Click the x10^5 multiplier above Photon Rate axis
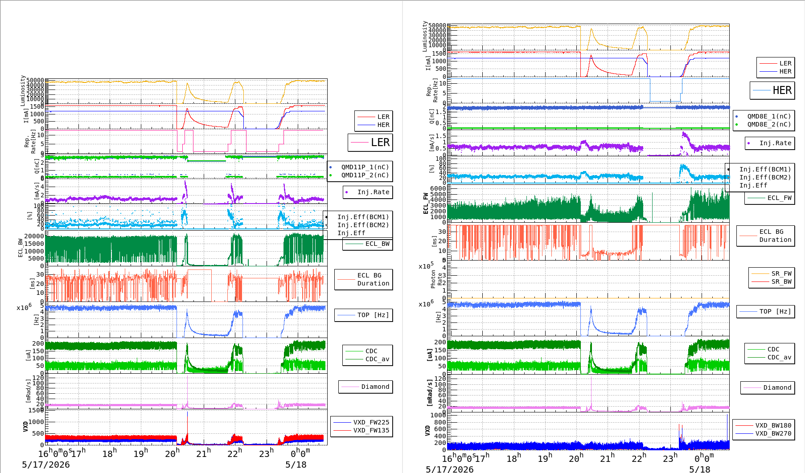805x473 pixels. click(426, 266)
